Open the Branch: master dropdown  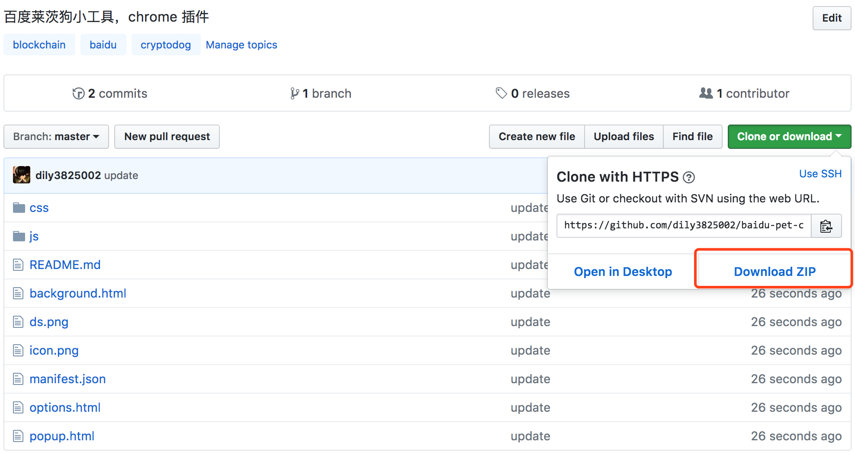coord(56,137)
